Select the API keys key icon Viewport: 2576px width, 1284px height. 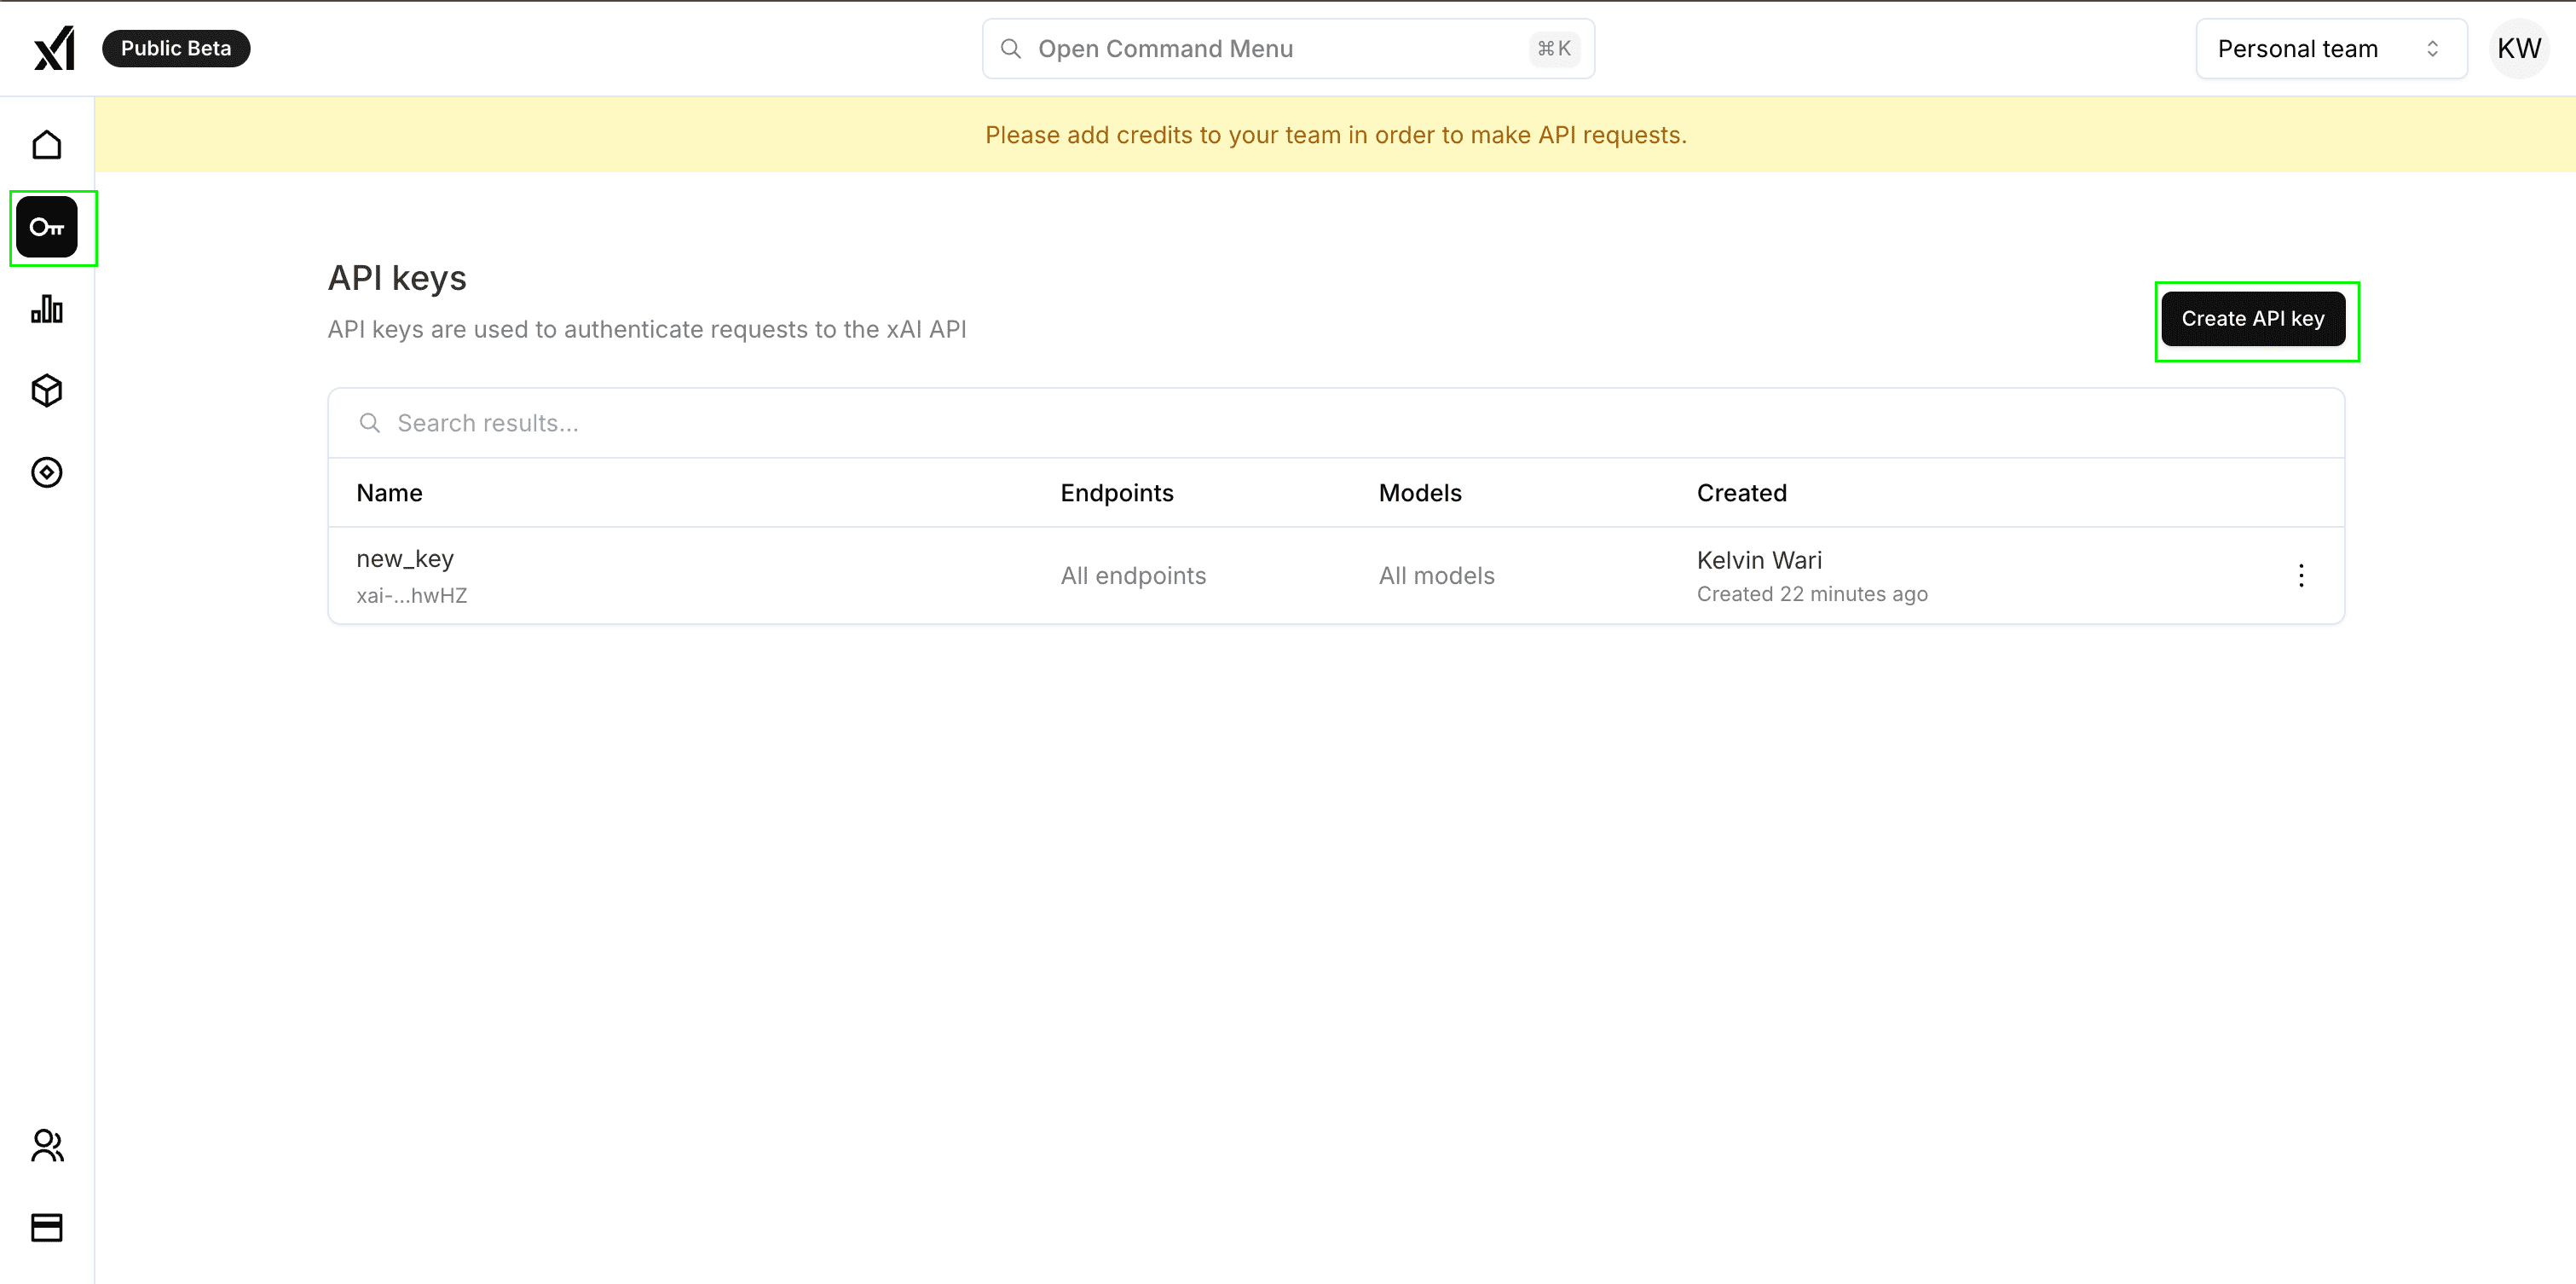point(47,227)
